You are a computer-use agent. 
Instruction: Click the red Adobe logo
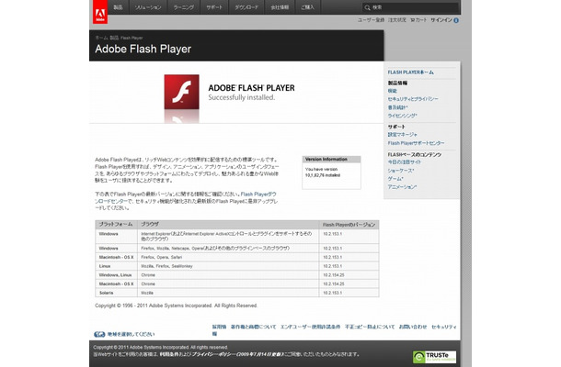[x=100, y=12]
